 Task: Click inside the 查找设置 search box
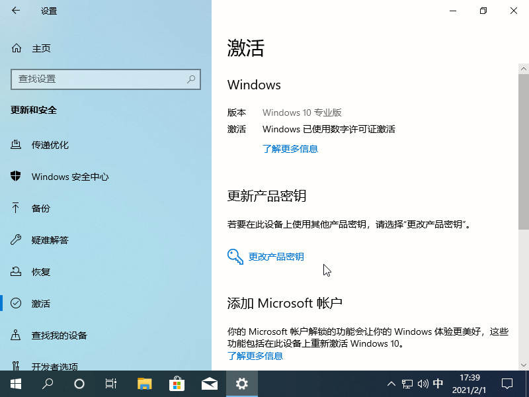pyautogui.click(x=106, y=79)
